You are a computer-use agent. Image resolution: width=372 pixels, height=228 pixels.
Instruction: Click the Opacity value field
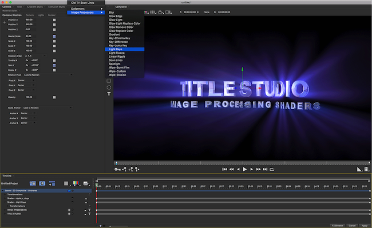point(30,97)
